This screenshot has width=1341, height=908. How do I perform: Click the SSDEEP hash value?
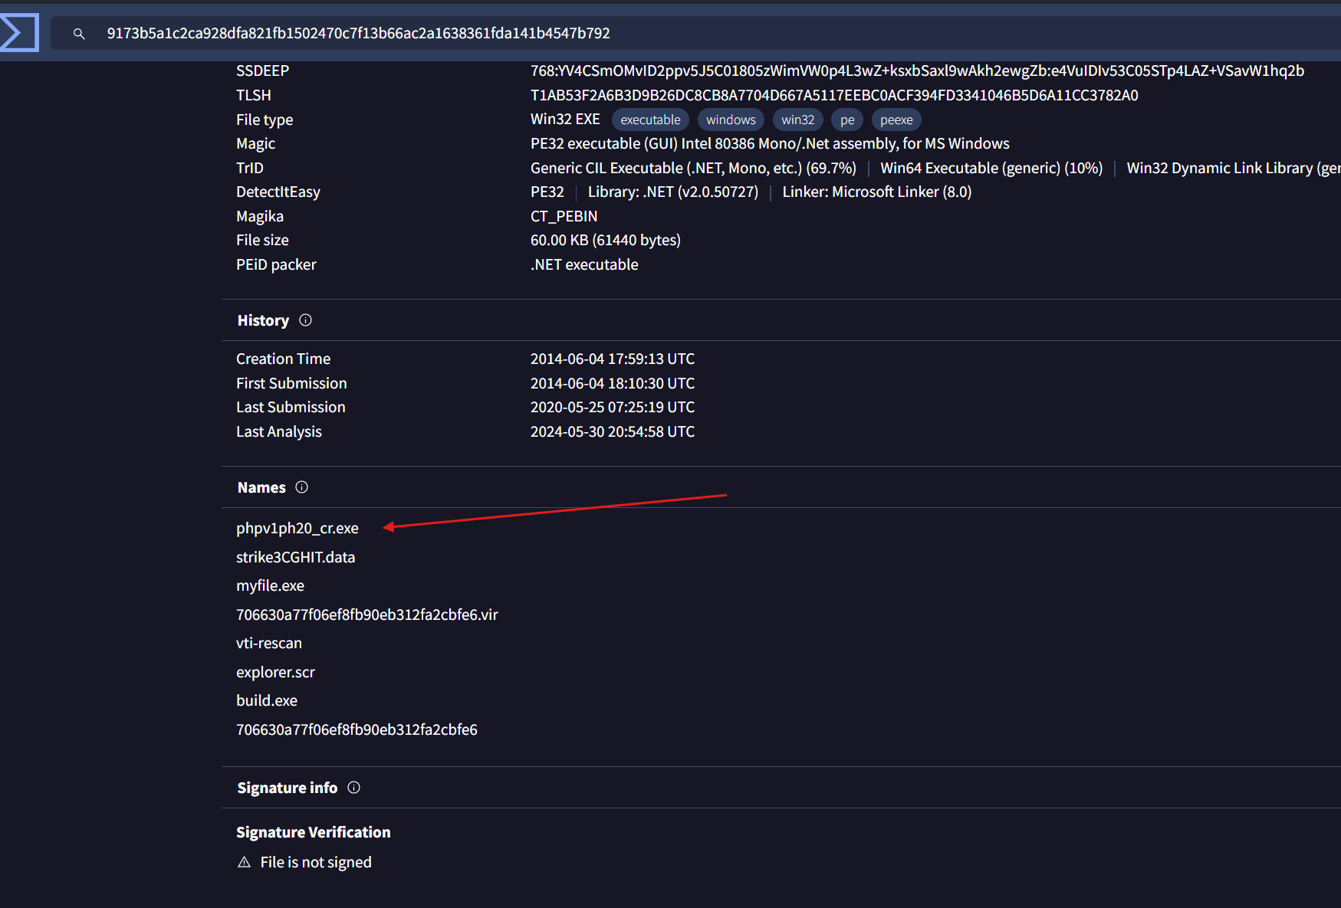click(917, 70)
